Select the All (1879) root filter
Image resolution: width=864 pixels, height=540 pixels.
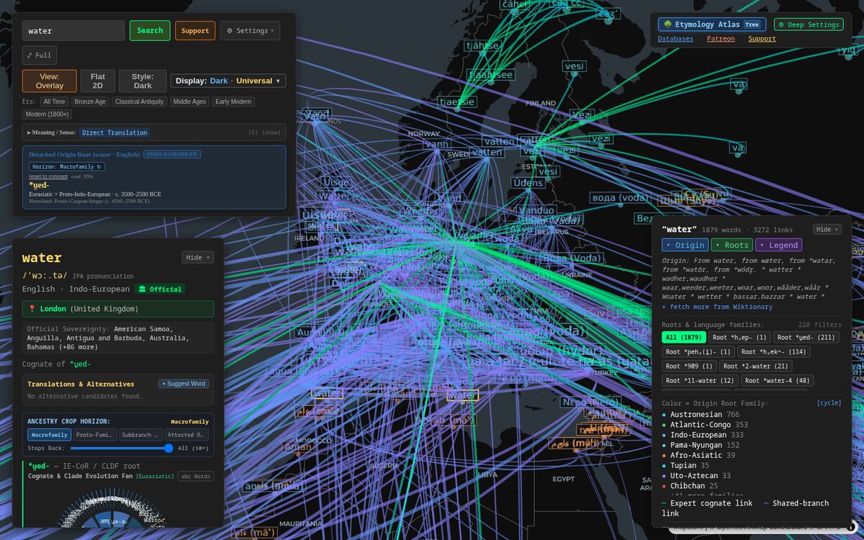point(684,337)
